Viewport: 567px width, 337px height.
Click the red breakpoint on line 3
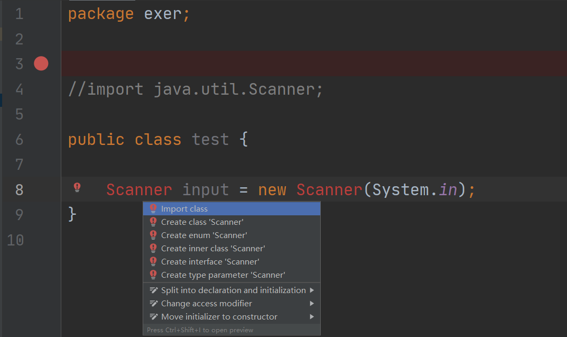(x=40, y=63)
